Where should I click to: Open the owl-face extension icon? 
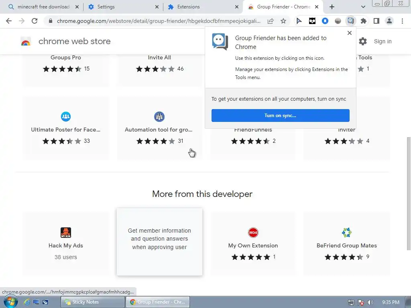(312, 21)
